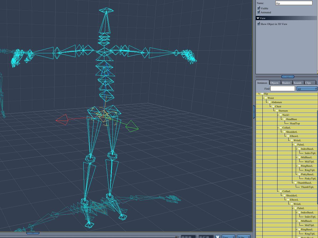This screenshot has height=238, width=318.
Task: Select the Chest label in the tree
Action: (x=278, y=107)
